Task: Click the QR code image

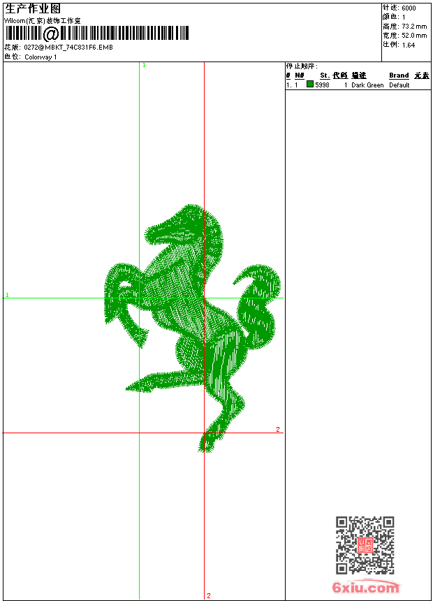Action: tap(365, 544)
